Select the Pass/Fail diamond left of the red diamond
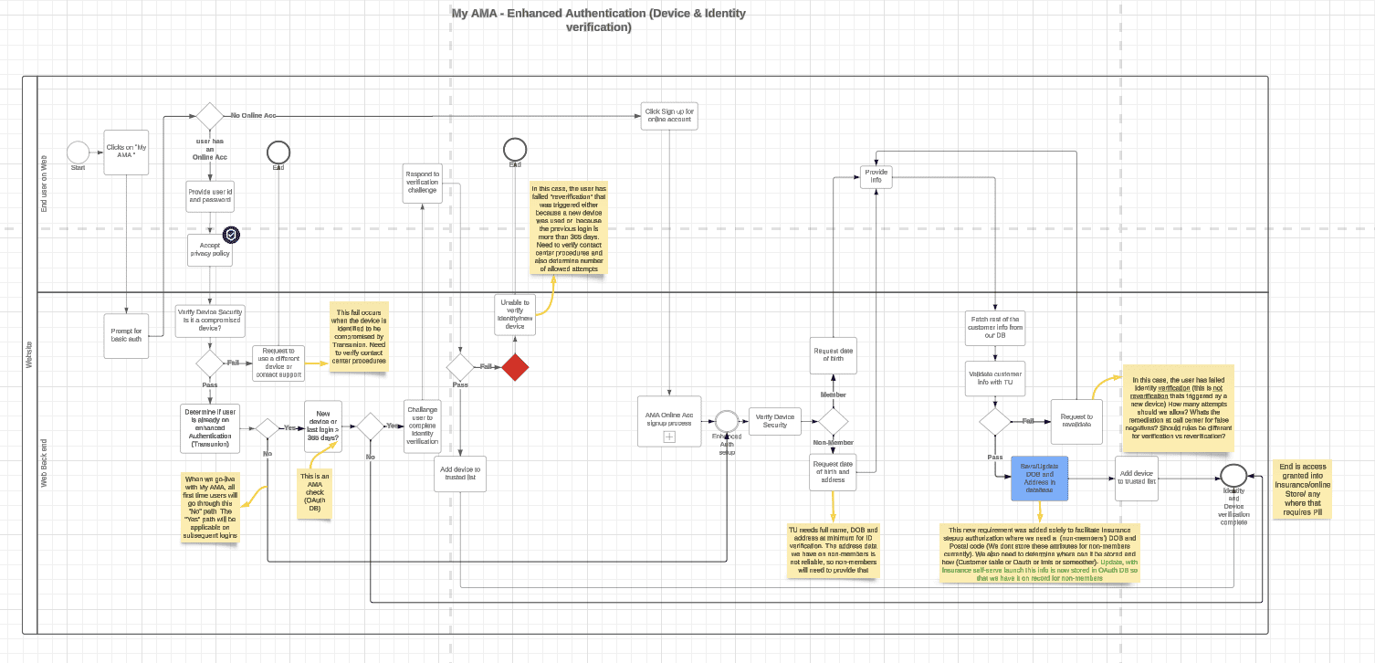This screenshot has height=663, width=1375. 460,367
